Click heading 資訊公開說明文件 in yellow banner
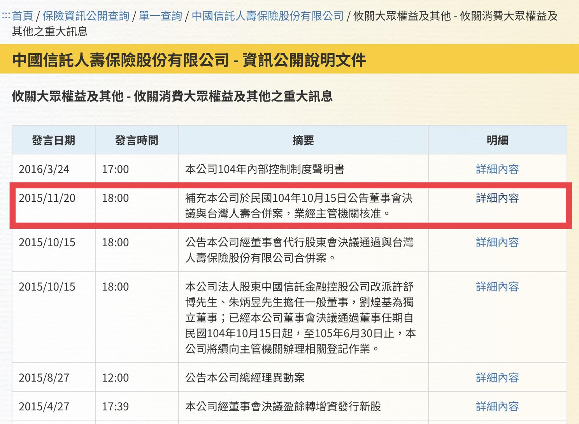Image resolution: width=579 pixels, height=424 pixels. point(304,60)
